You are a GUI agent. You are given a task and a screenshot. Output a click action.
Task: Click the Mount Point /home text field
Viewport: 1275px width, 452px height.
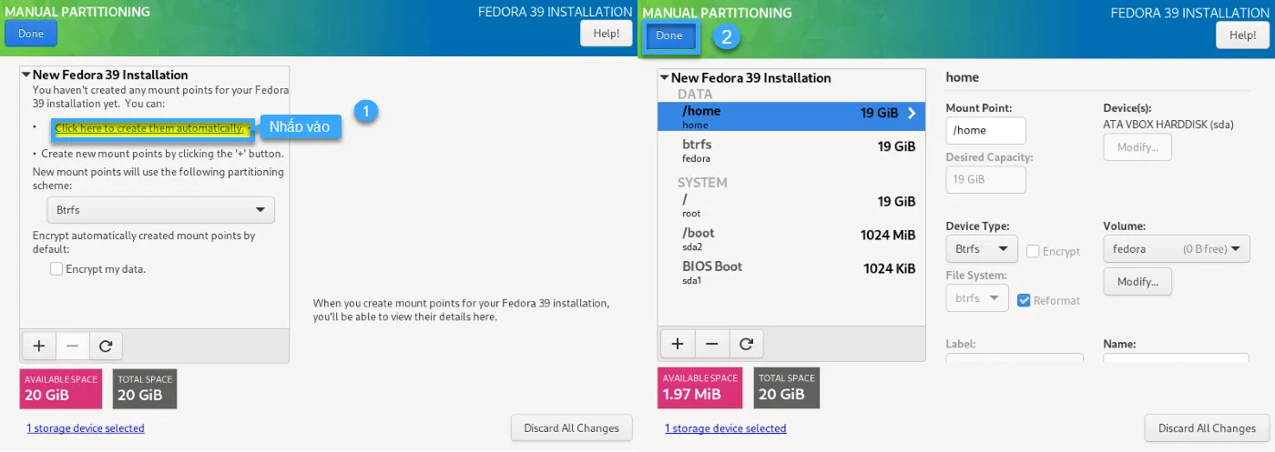coord(985,131)
